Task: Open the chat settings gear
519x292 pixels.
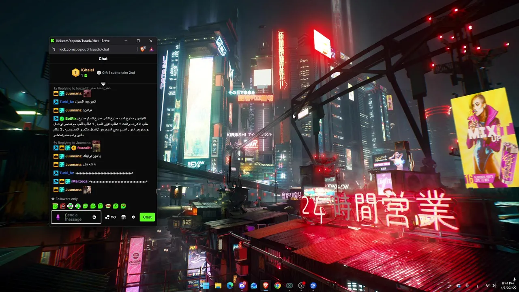Action: [133, 217]
